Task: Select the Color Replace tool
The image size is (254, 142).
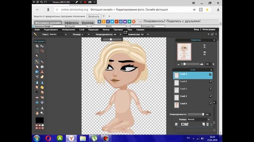Action: pos(37,77)
